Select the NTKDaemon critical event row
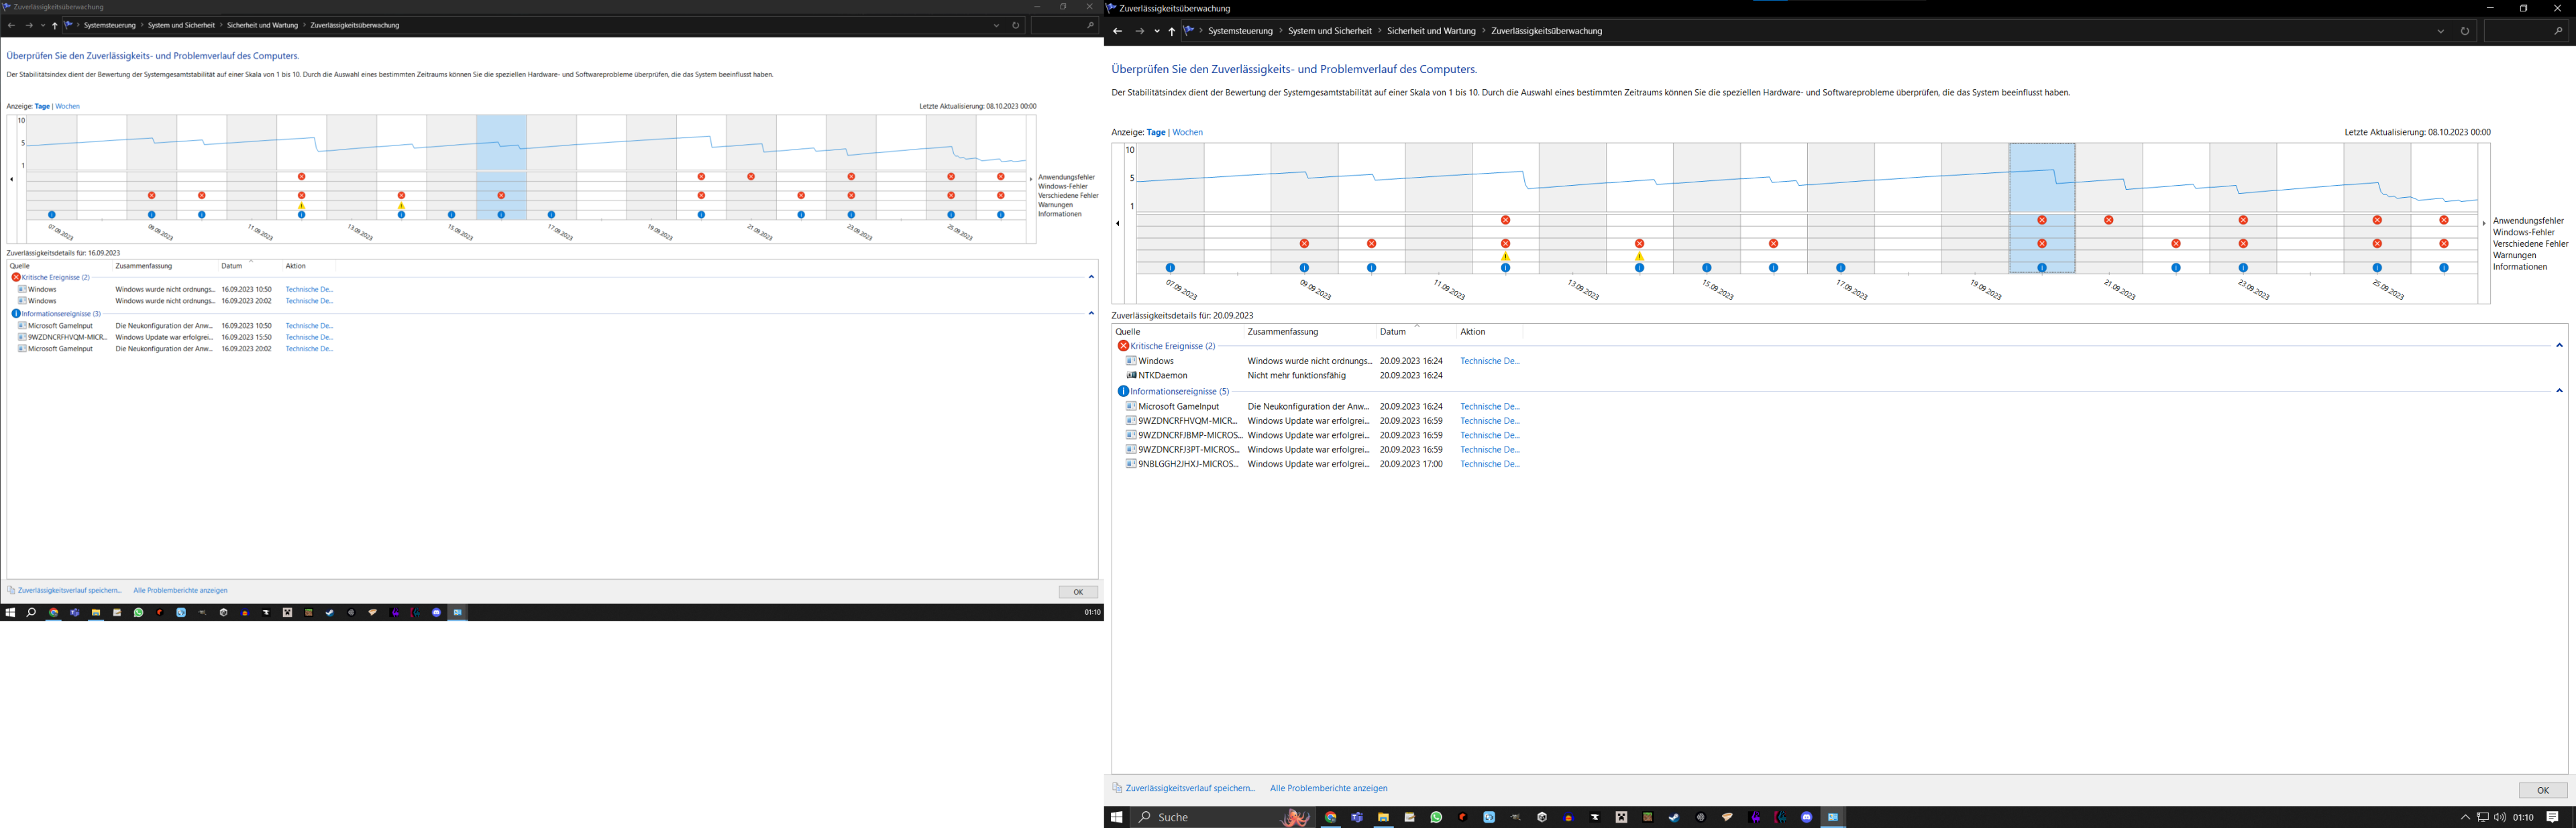 pos(1162,376)
